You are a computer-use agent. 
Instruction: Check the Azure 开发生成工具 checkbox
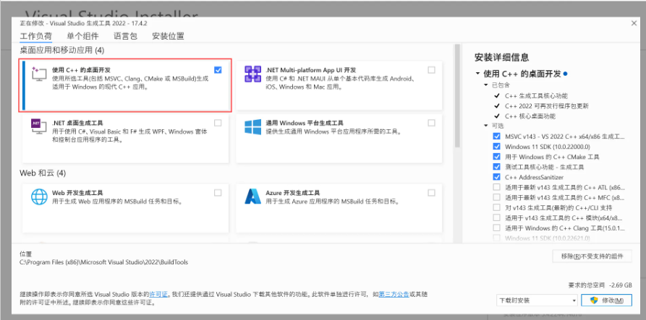431,192
